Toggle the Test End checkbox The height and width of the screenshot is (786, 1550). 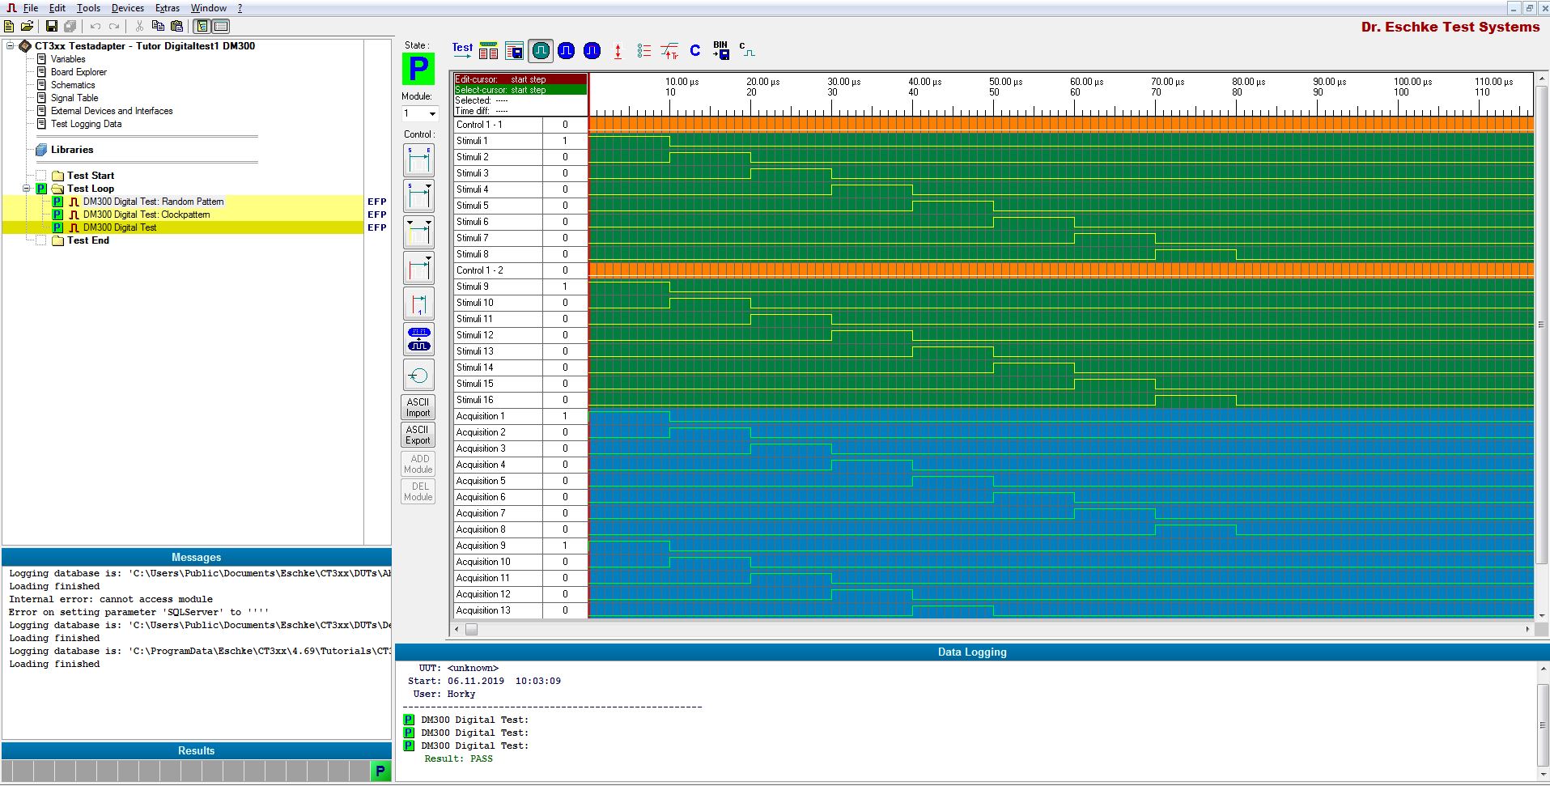tap(41, 240)
